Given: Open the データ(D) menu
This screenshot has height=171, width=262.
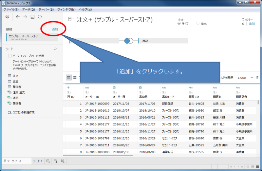Looking at the screenshot, I should pos(28,9).
